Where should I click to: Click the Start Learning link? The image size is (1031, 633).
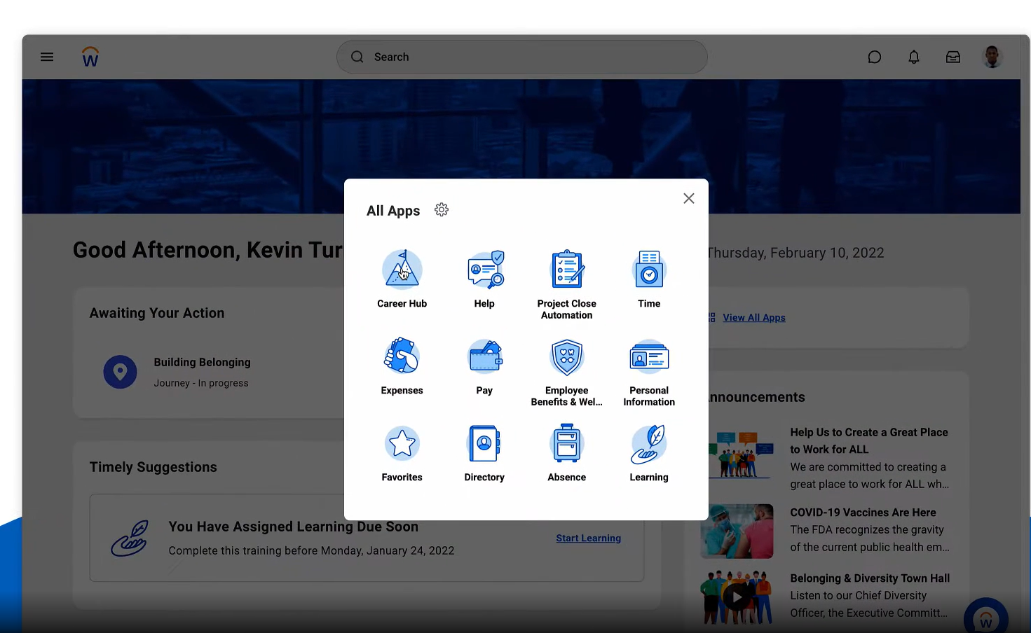pyautogui.click(x=588, y=538)
